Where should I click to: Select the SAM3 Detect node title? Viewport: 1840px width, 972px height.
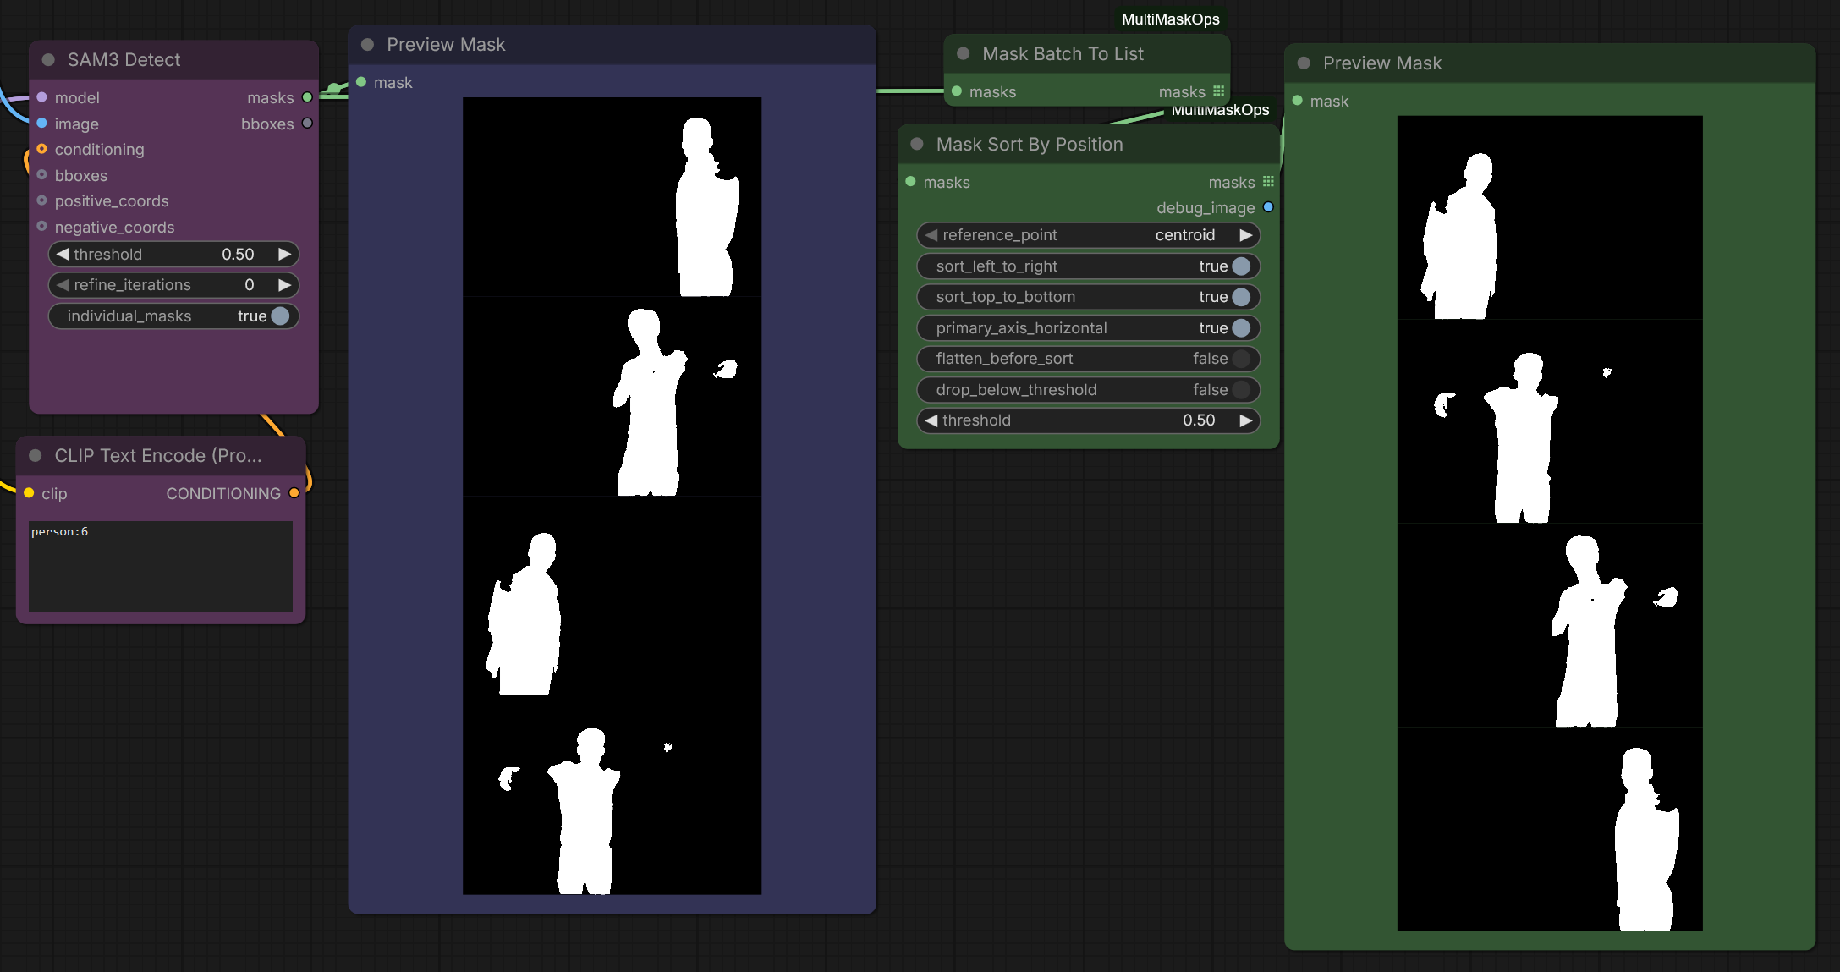(124, 60)
